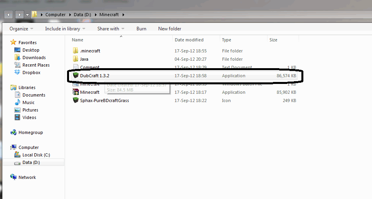Screen dimensions: 372x199
Task: Select Libraries in navigation pane
Action: (x=27, y=87)
